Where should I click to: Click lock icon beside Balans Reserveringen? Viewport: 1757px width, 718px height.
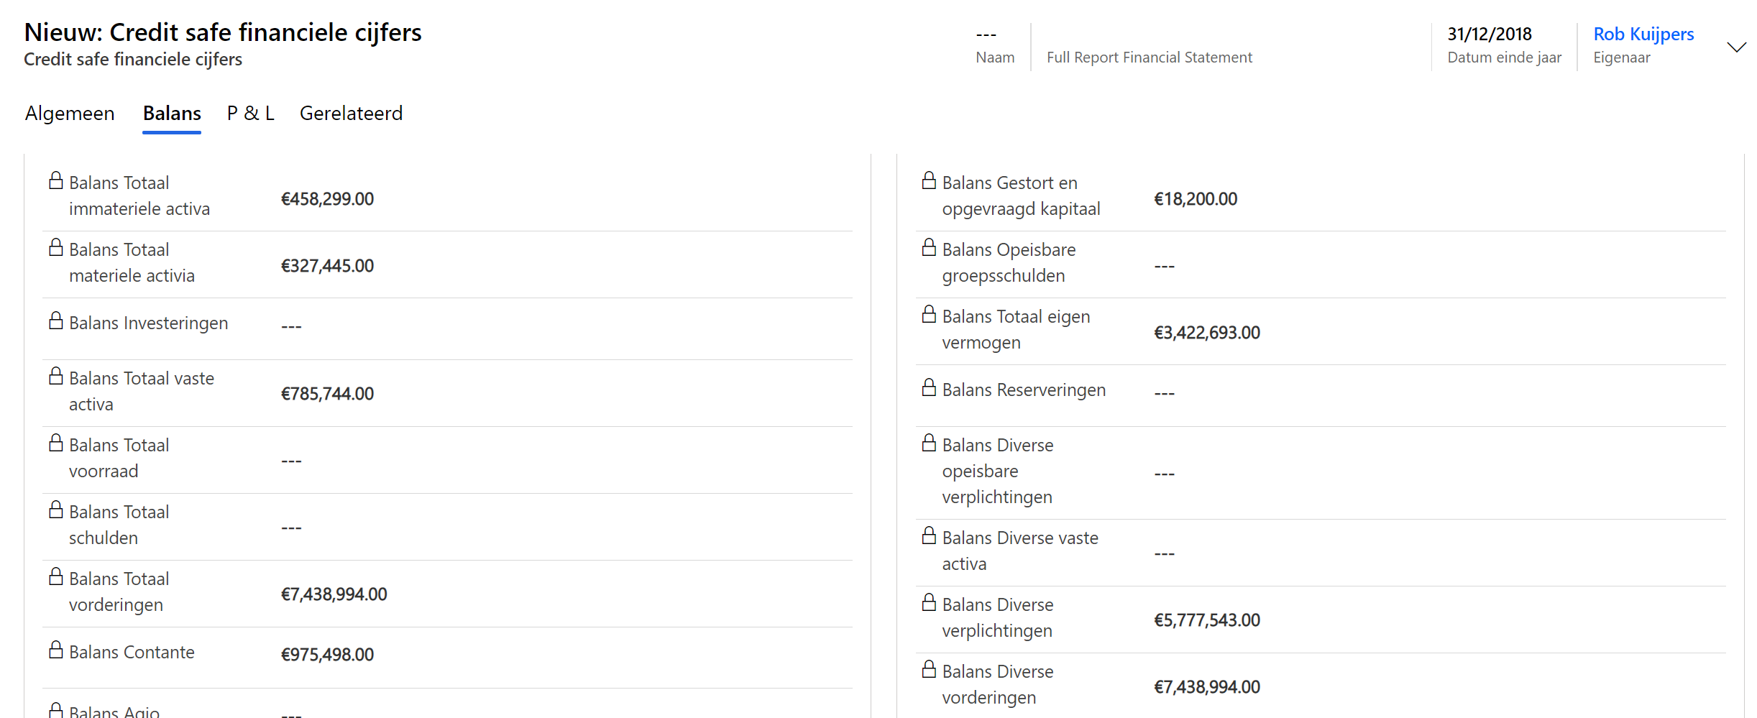(930, 387)
